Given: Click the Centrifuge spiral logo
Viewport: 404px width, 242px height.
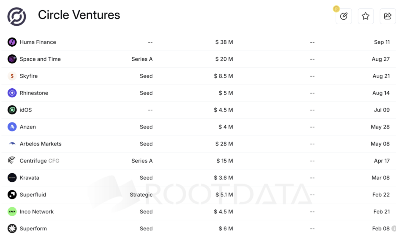Looking at the screenshot, I should 12,161.
